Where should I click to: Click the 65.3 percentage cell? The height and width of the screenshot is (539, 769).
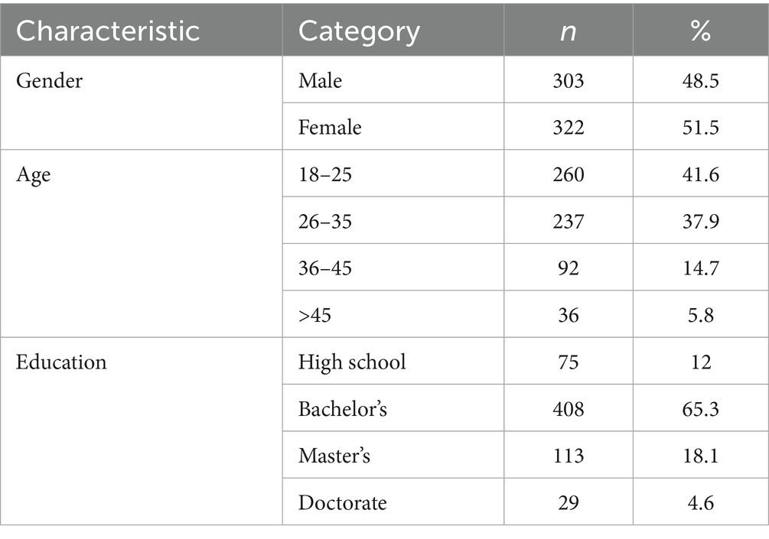700,409
